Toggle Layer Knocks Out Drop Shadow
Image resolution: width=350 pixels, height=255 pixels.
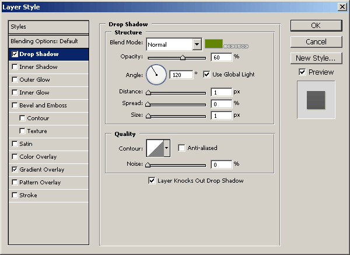(152, 181)
